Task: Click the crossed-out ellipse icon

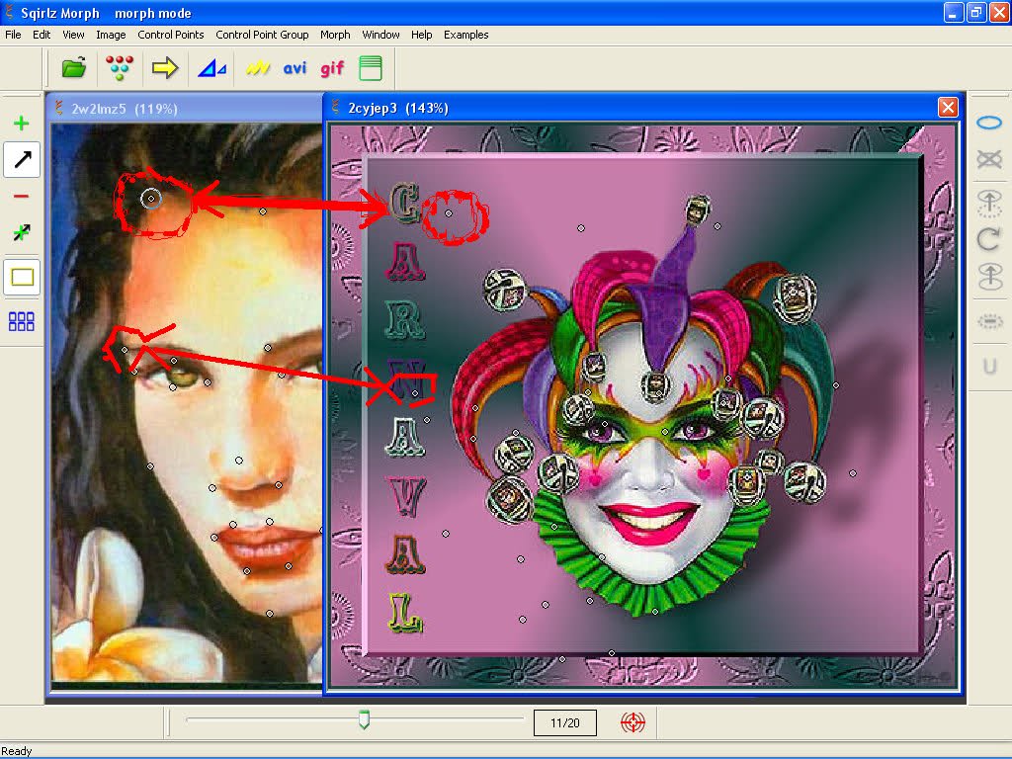Action: [x=988, y=159]
